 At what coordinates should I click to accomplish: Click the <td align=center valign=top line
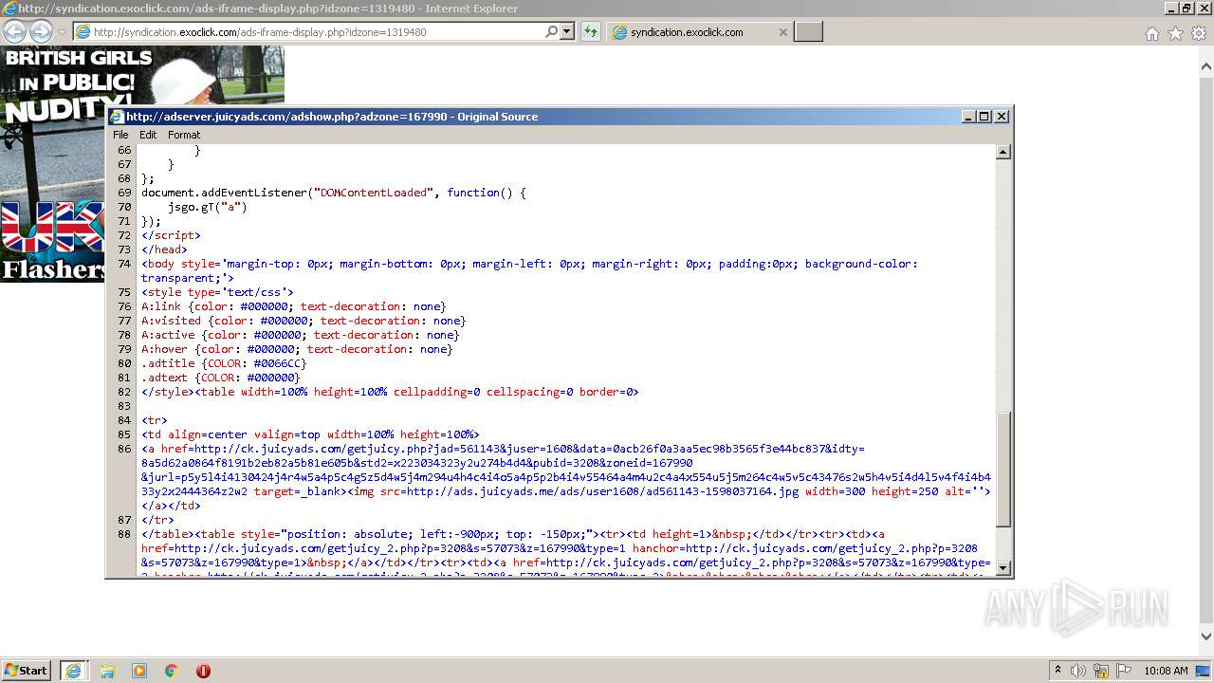point(310,434)
